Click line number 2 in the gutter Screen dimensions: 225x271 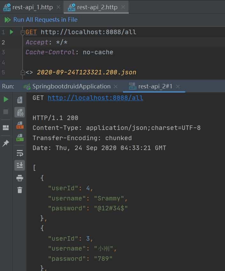[3, 42]
